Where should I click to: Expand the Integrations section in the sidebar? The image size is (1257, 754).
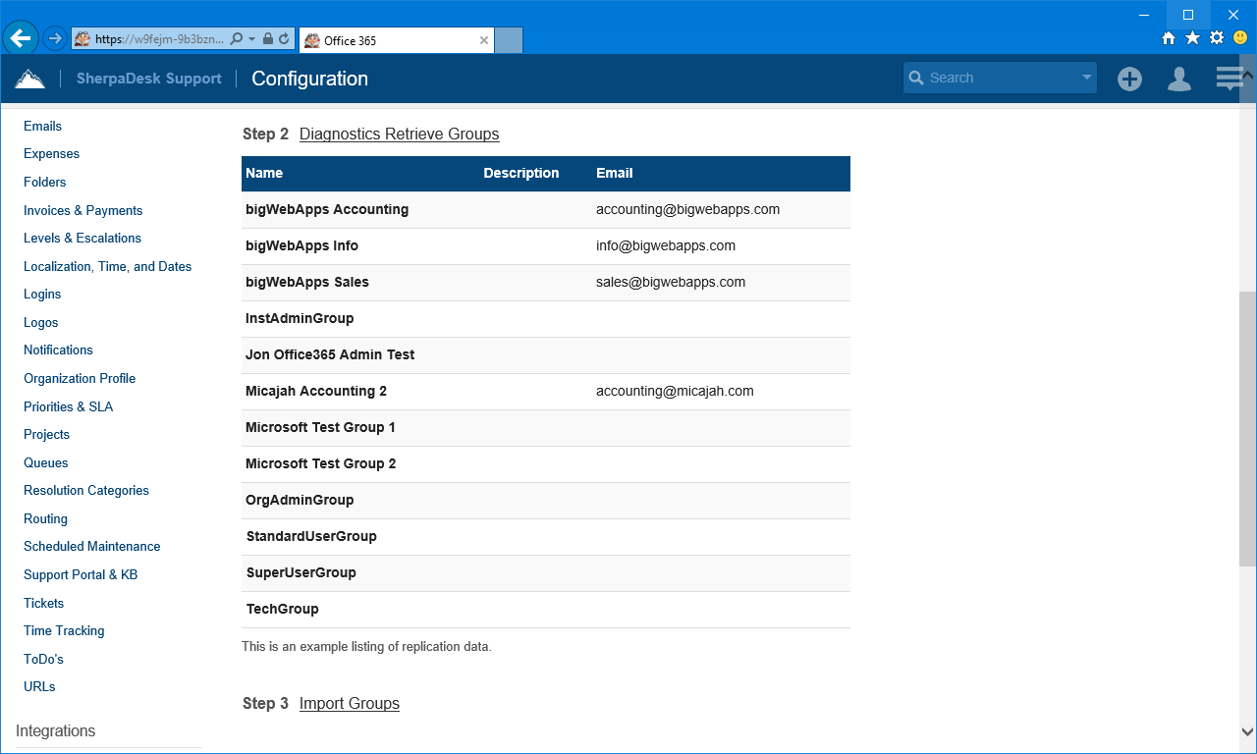pos(55,730)
